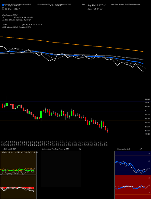Open the red RSI mini chart
This screenshot has width=151, height=199.
coord(133,187)
